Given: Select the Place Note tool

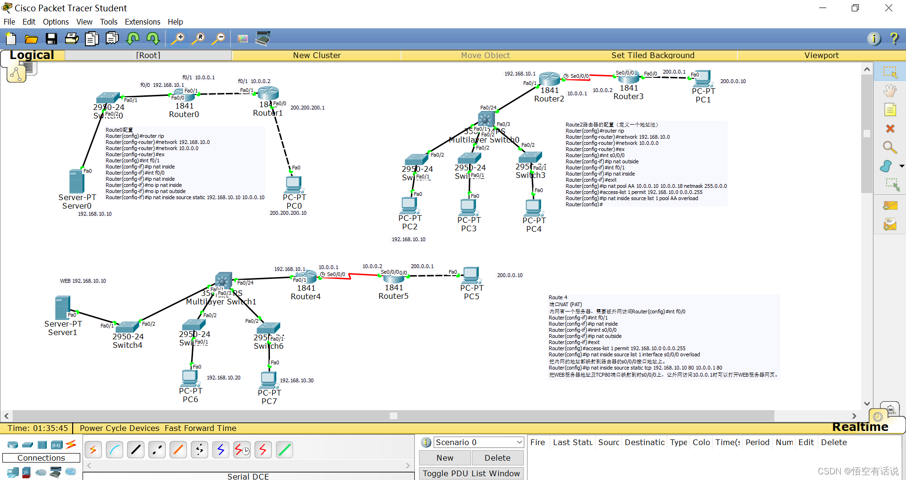Looking at the screenshot, I should tap(890, 109).
